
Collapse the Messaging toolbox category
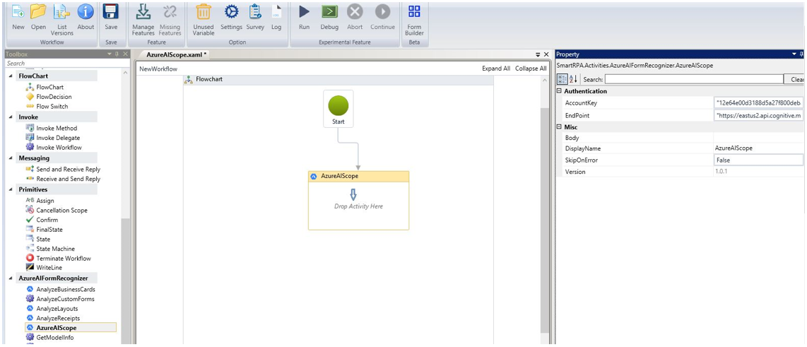11,158
